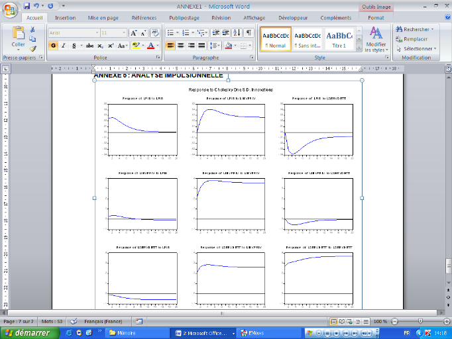The width and height of the screenshot is (452, 339).
Task: Click the Cut scissors icon
Action: tap(32, 30)
